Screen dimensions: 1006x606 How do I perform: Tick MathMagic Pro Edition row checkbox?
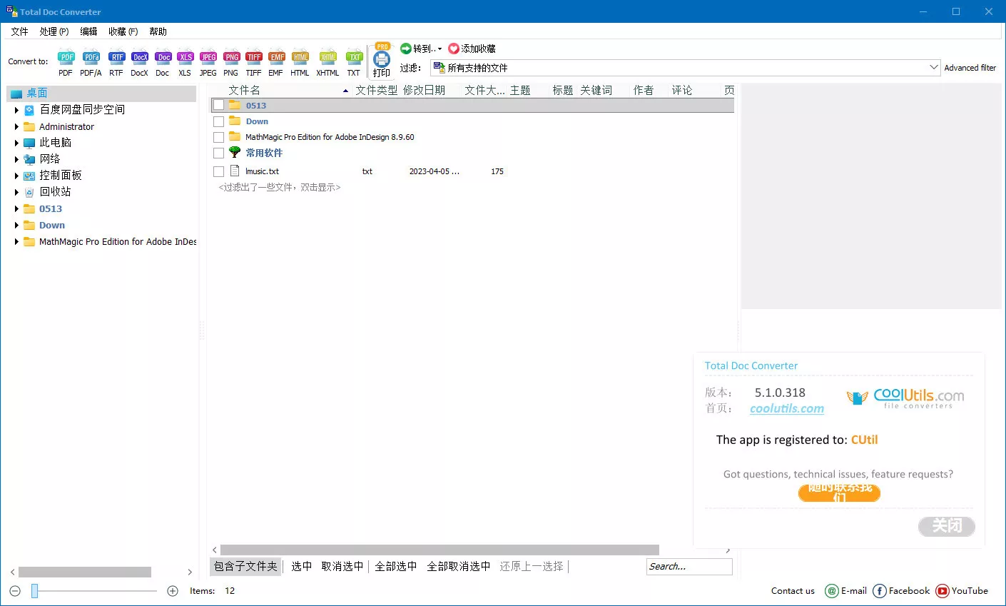(219, 137)
